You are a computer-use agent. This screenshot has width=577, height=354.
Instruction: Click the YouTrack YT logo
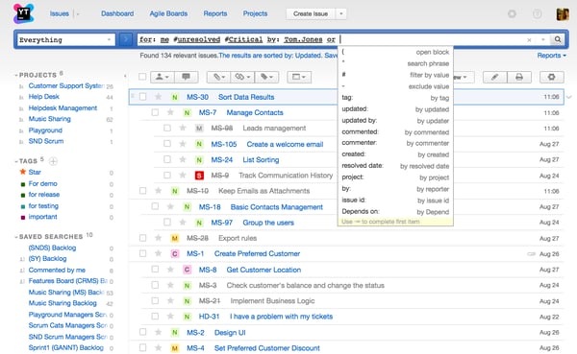point(23,13)
